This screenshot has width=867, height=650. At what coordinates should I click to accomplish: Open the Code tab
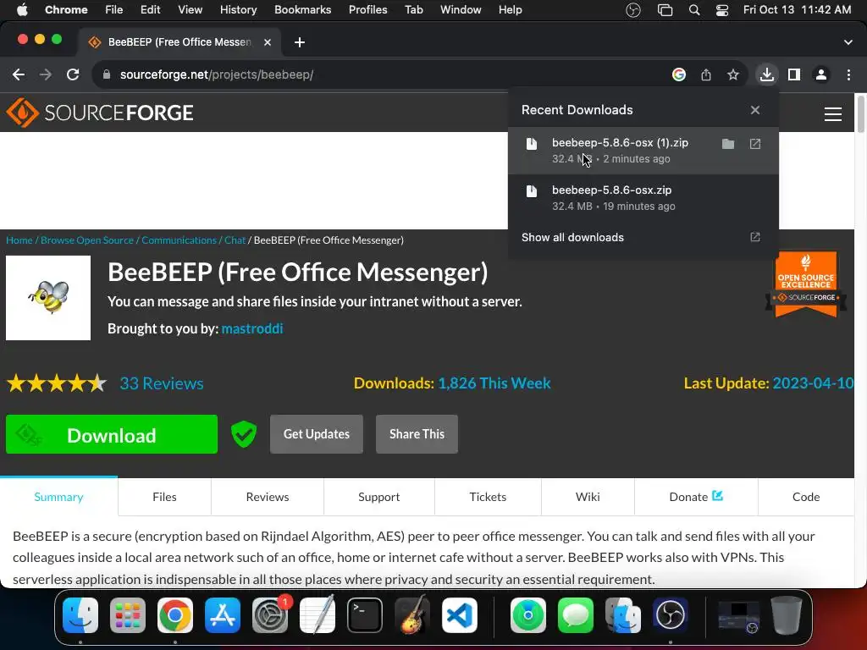pyautogui.click(x=806, y=497)
